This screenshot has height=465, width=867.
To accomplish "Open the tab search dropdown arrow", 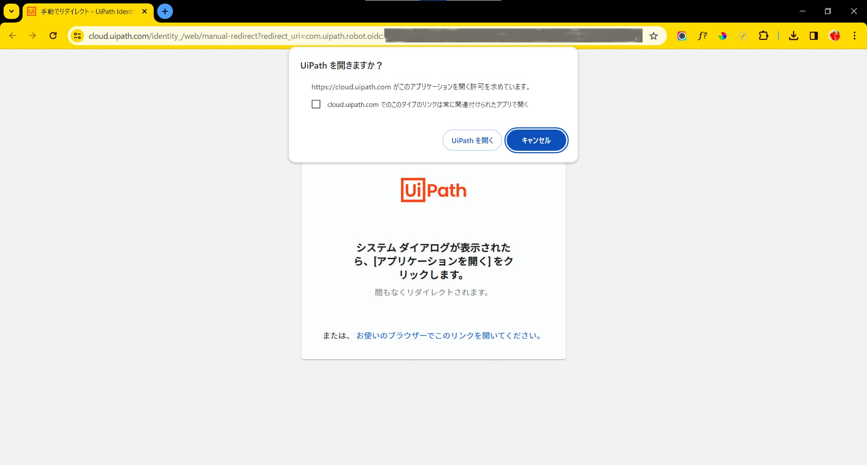I will [x=11, y=11].
